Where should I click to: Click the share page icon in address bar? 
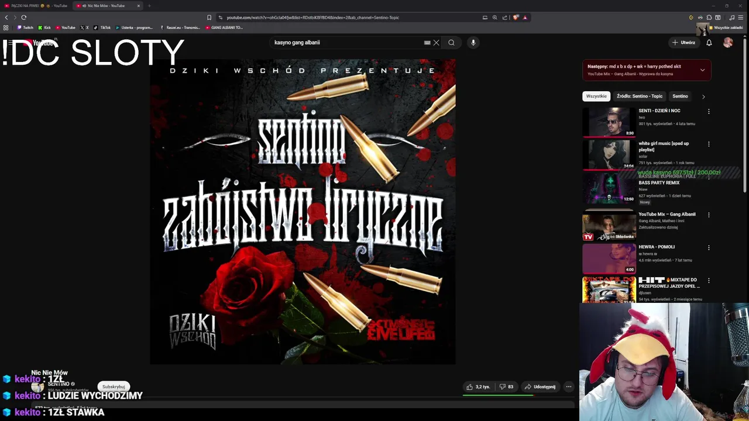(504, 18)
